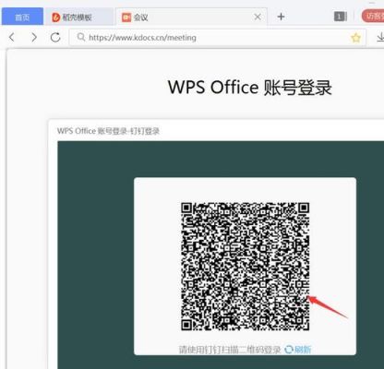Click the WPS Office 账号登录-钉钉登录 dialog title
Viewport: 384px width, 369px height.
click(108, 131)
